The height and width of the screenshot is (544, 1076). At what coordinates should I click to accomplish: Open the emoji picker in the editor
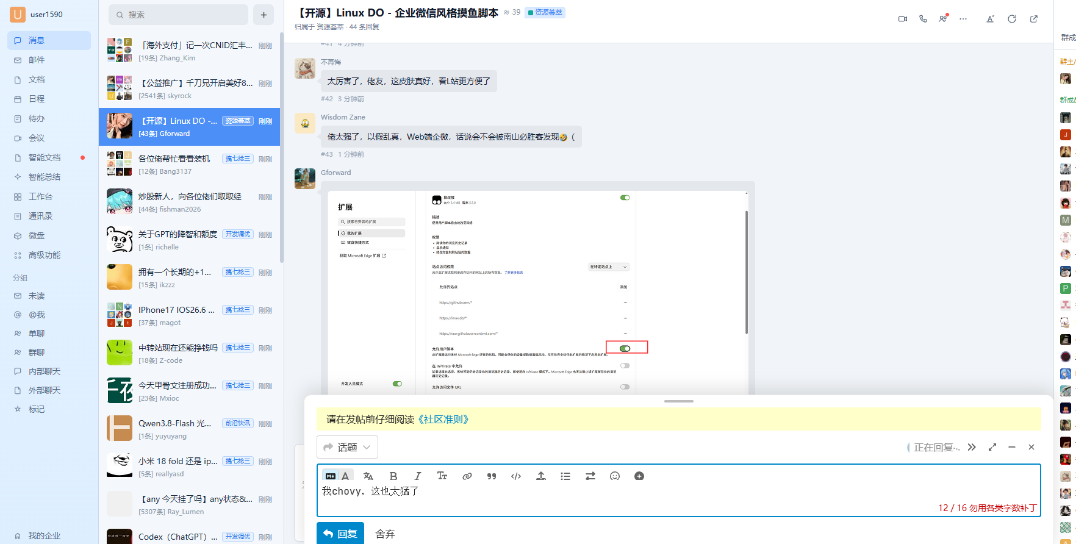(x=615, y=476)
